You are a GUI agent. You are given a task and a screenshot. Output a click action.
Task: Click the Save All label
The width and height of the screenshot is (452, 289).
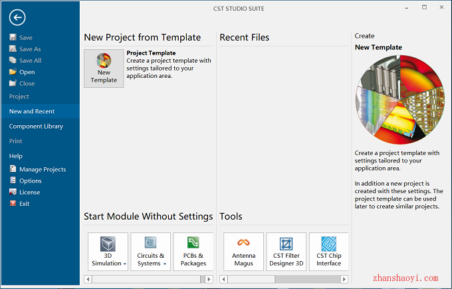[31, 61]
